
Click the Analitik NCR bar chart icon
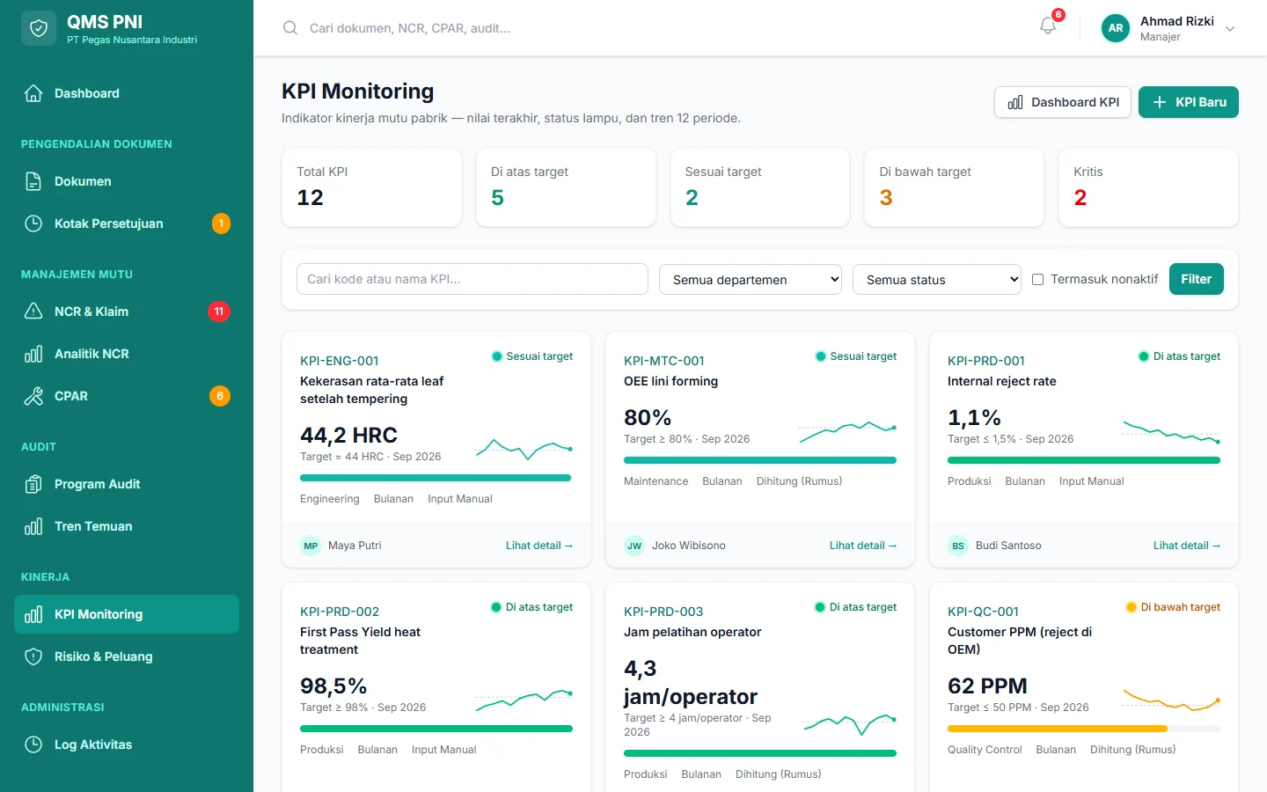coord(33,354)
